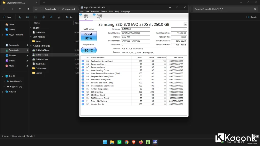Screen dimensions: 260x146
Task: Open the Sort dropdown
Action: [x=71, y=17]
